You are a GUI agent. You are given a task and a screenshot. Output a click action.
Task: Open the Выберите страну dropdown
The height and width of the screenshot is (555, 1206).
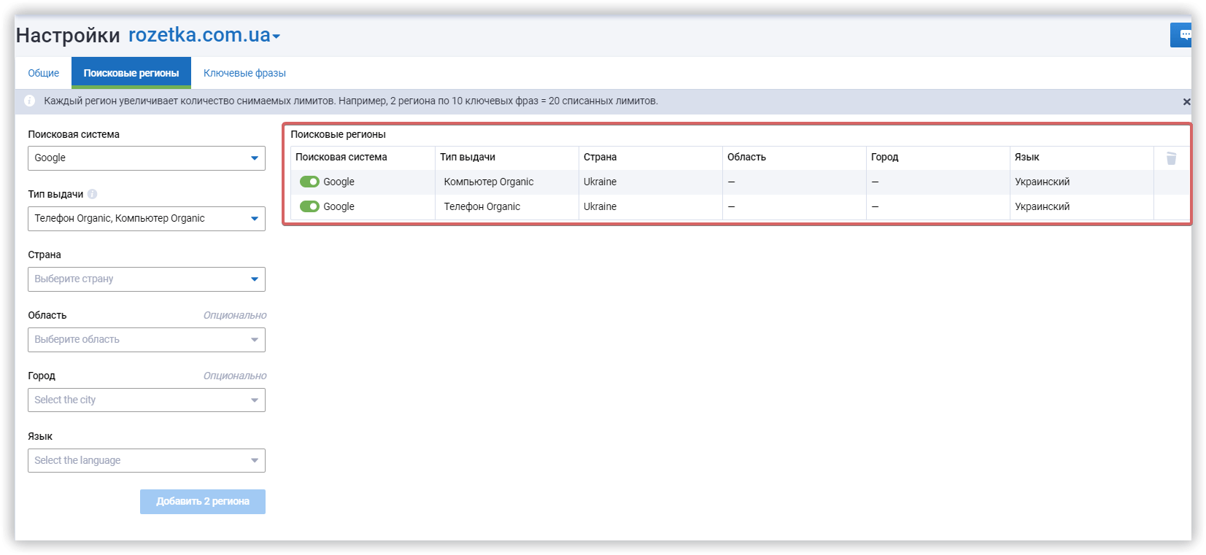point(146,279)
